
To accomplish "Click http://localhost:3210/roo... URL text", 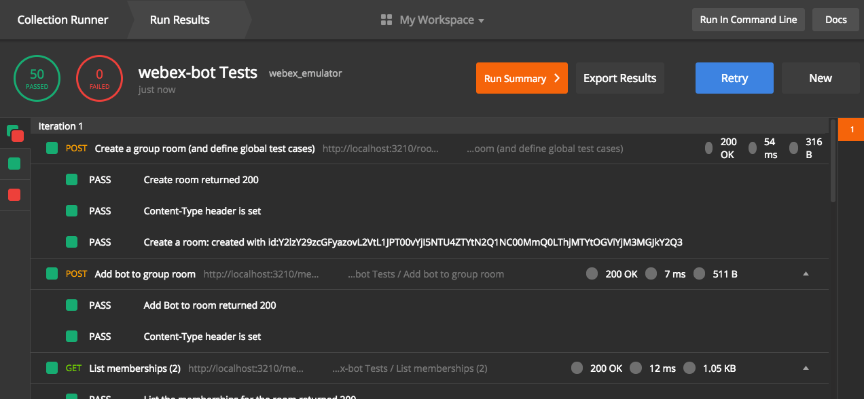I will [x=381, y=148].
